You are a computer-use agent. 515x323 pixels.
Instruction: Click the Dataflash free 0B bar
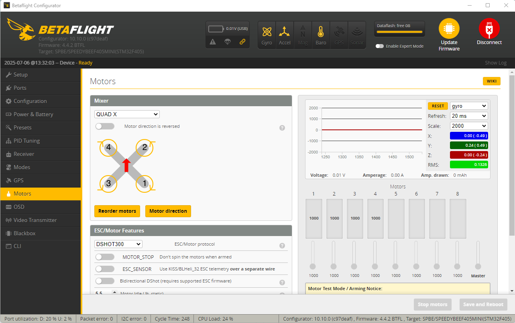[399, 28]
